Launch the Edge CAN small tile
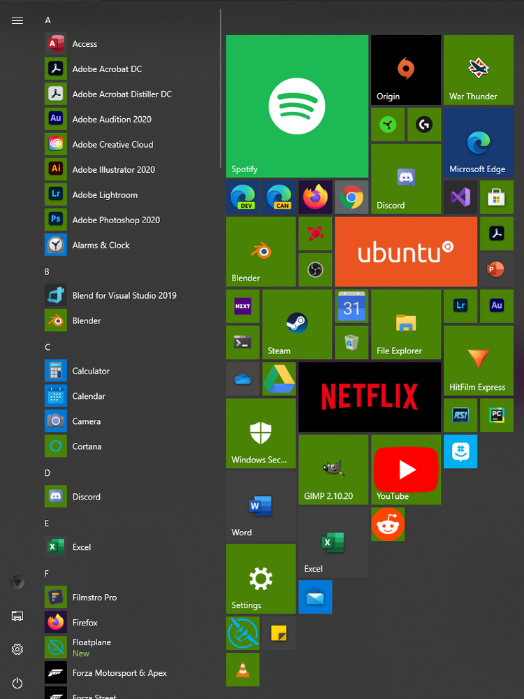Screen dimensions: 524x699 pos(279,197)
